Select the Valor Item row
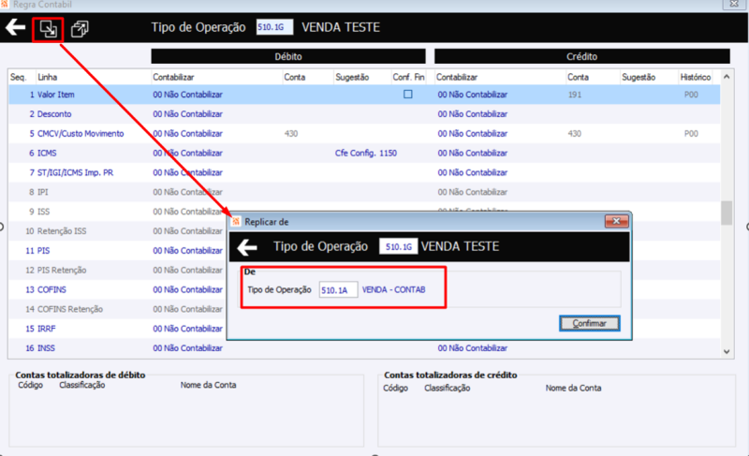The height and width of the screenshot is (456, 749). (364, 95)
